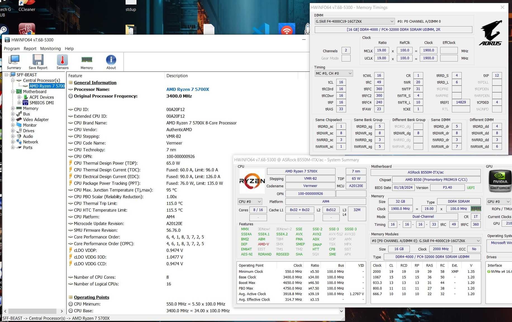The height and width of the screenshot is (322, 512).
Task: Select SMBIOS DMI in the tree
Action: [x=42, y=103]
